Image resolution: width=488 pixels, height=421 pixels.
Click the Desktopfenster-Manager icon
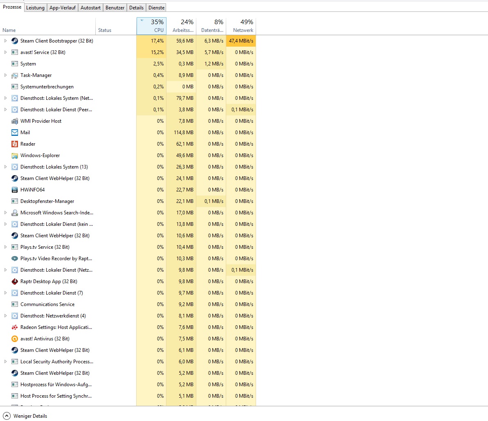click(15, 201)
